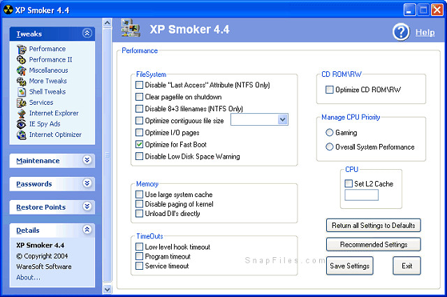447x297 pixels.
Task: Click the blue Help question mark icon
Action: pyautogui.click(x=401, y=32)
